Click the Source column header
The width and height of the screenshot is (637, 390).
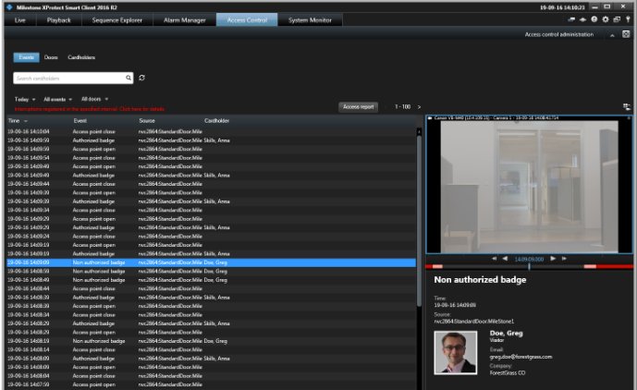pyautogui.click(x=147, y=121)
